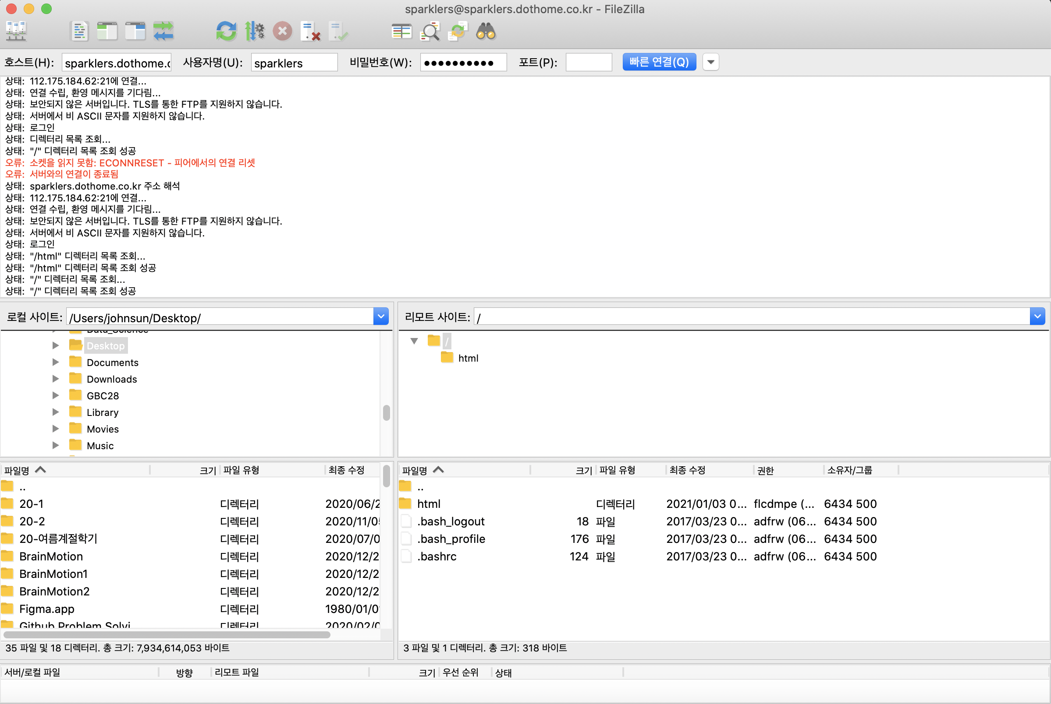Select html folder in remote tree
Screen dimensions: 1051x704
(468, 358)
